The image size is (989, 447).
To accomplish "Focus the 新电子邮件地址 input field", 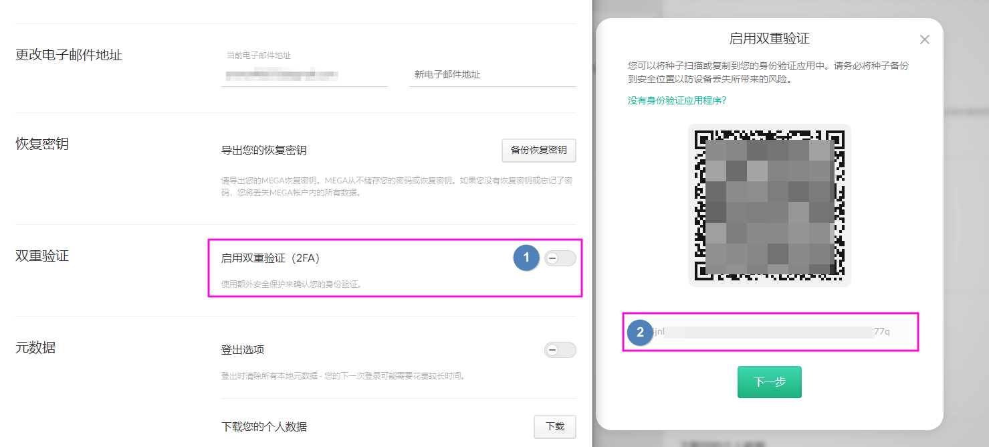I will (x=492, y=75).
